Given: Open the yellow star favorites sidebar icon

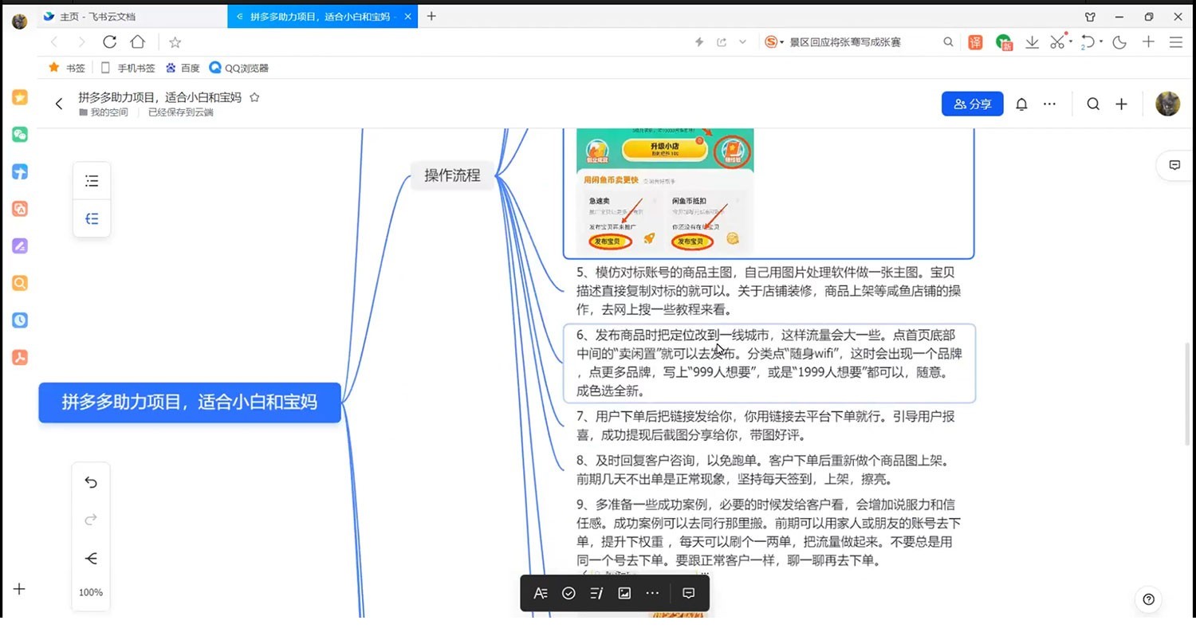Looking at the screenshot, I should point(20,97).
